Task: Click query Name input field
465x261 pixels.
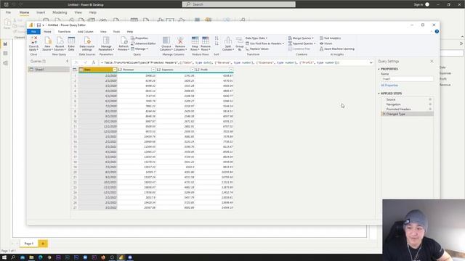Action: [x=407, y=79]
